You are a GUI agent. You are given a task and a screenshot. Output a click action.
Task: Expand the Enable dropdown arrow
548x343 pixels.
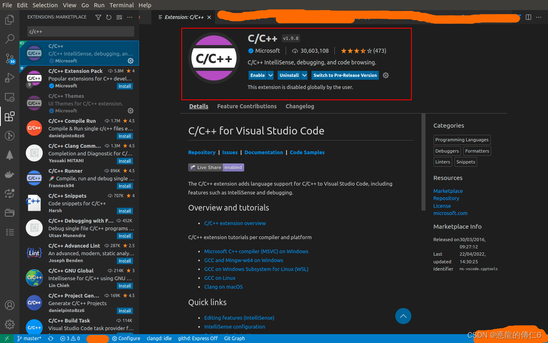(x=271, y=75)
